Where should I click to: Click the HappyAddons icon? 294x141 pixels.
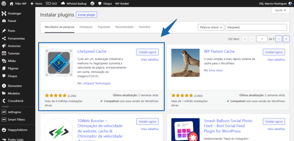4,130
